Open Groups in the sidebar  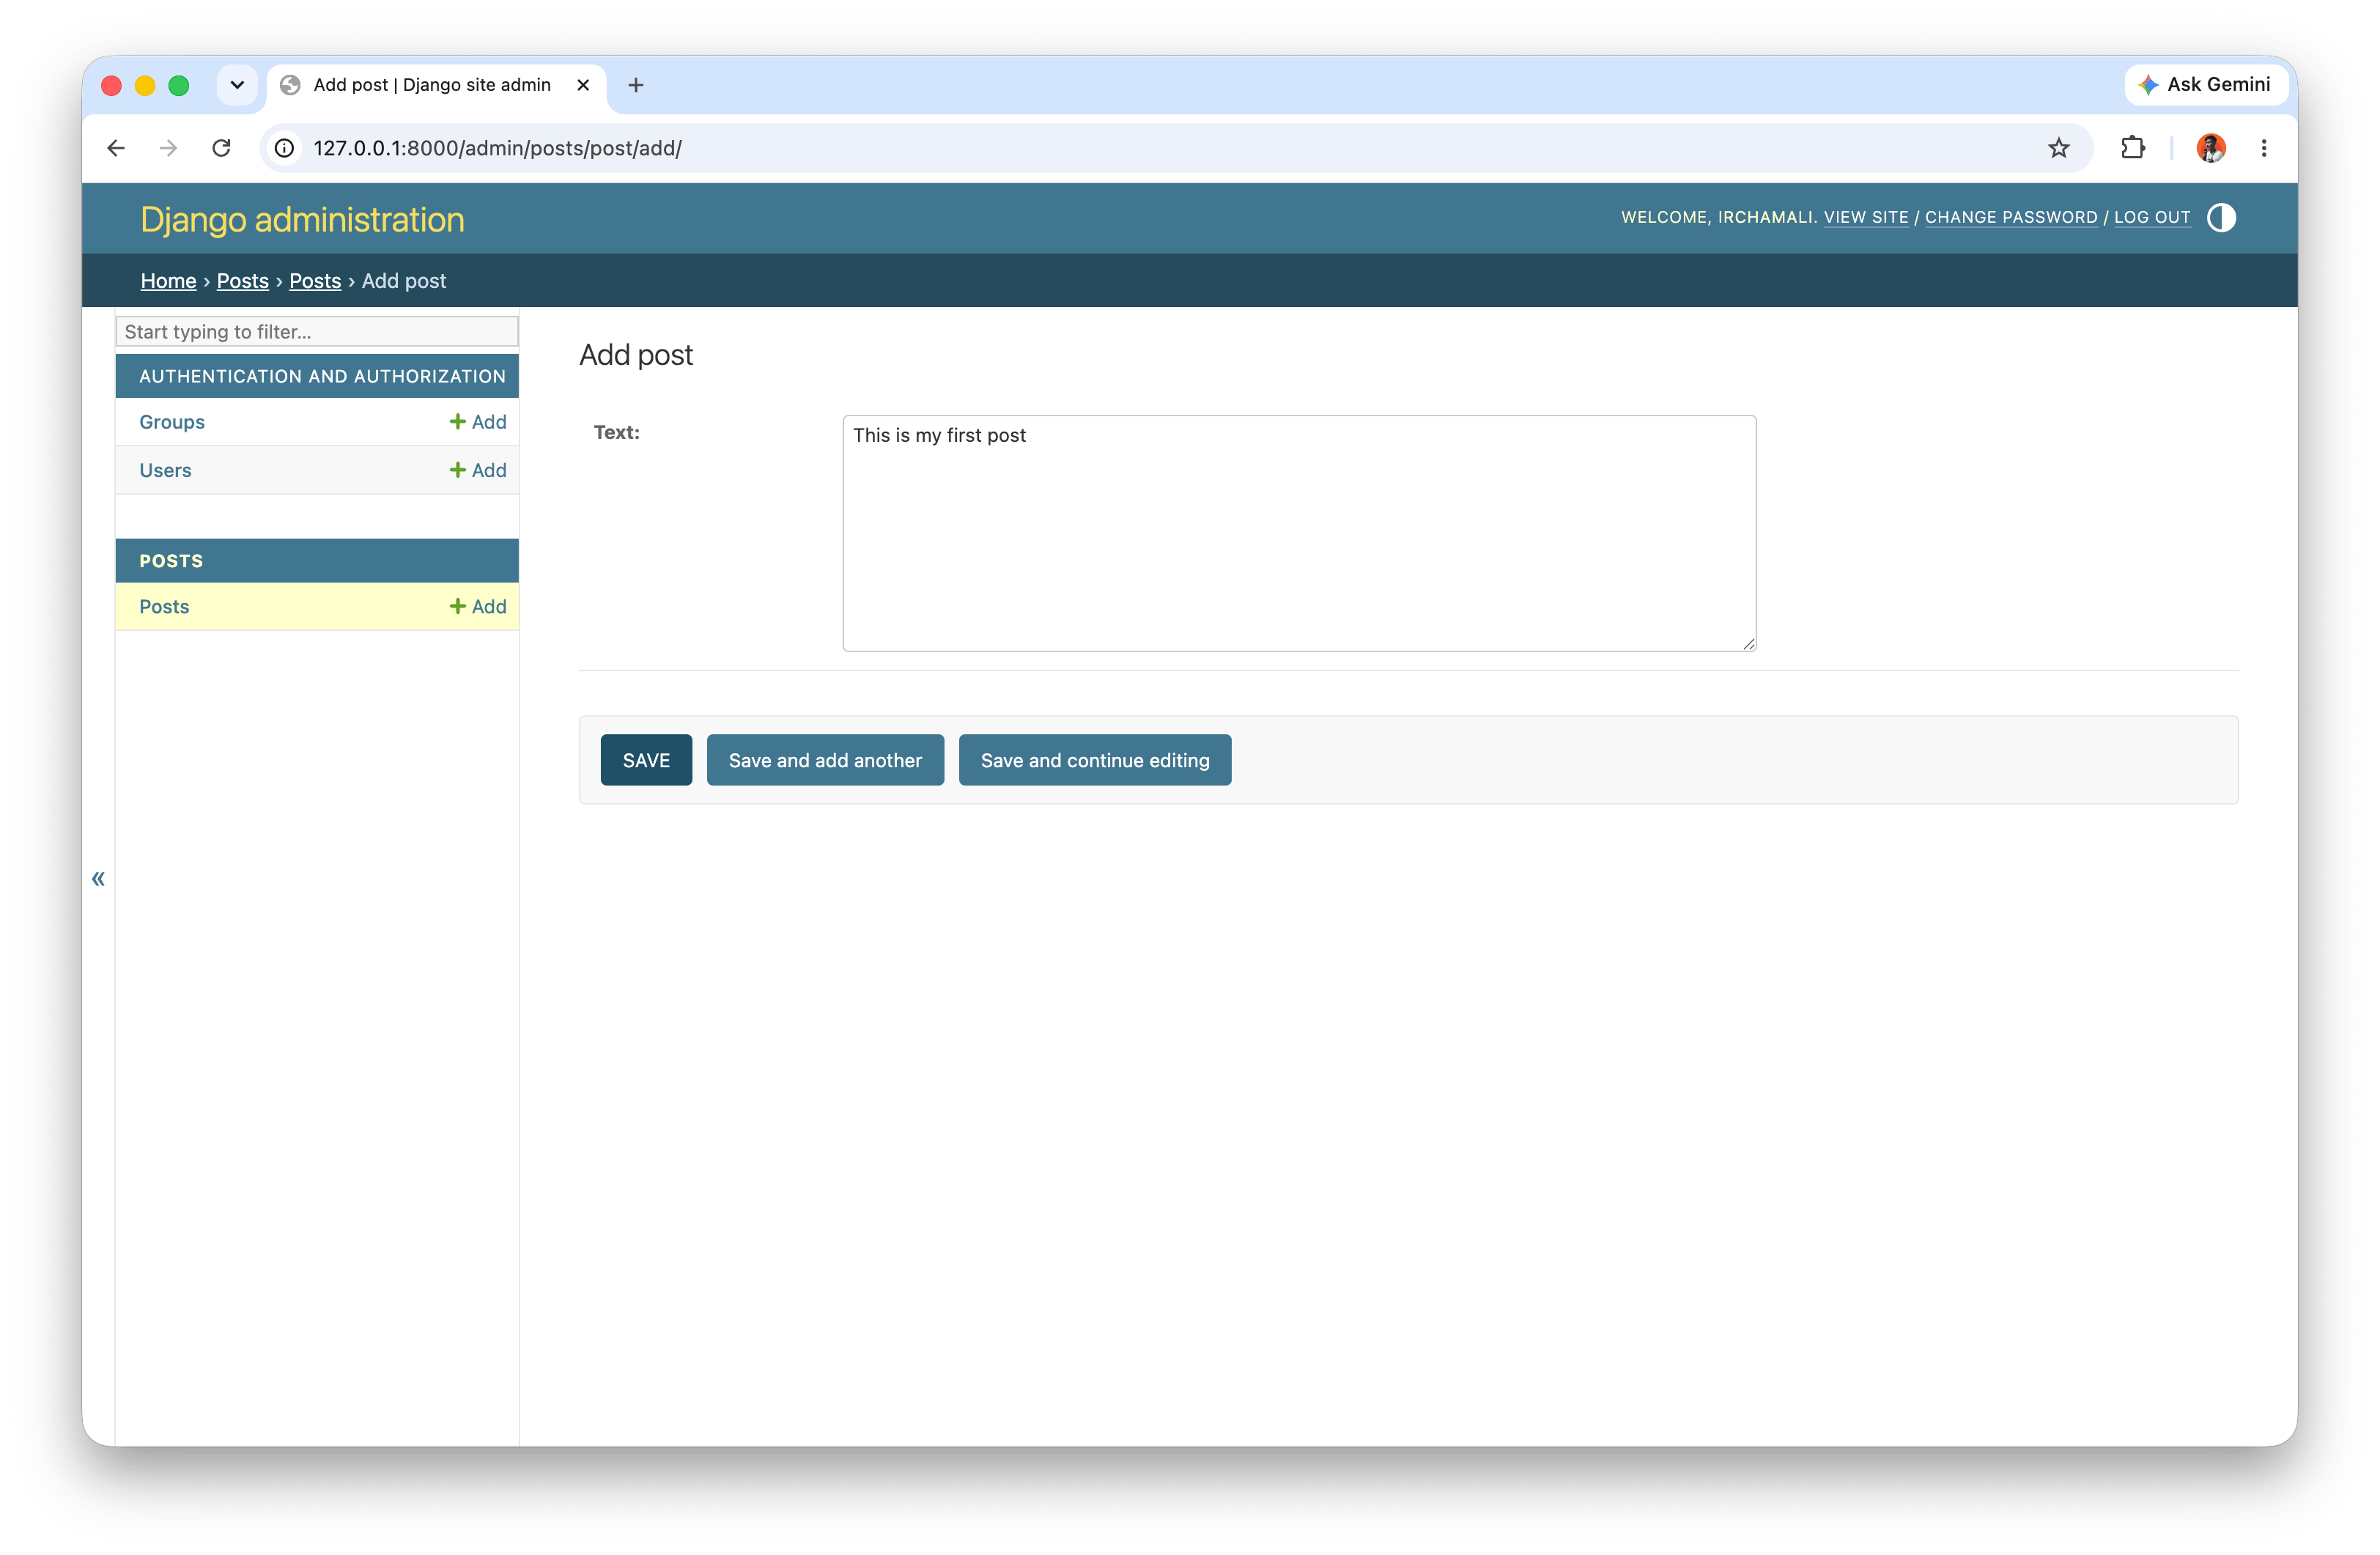[x=172, y=422]
